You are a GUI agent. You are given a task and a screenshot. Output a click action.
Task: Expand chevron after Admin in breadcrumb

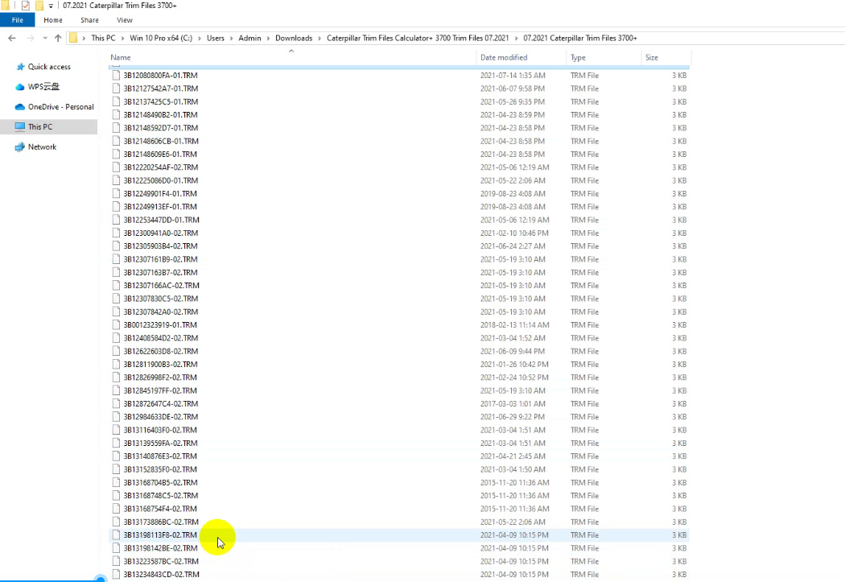pos(268,39)
